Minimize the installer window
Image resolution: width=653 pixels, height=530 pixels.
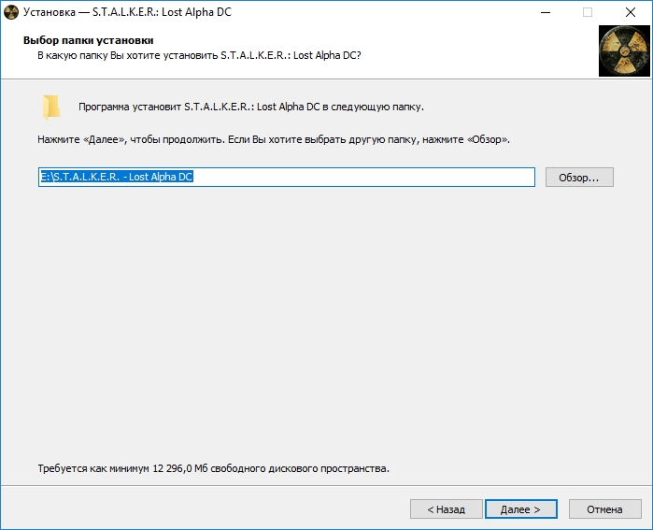[x=546, y=12]
